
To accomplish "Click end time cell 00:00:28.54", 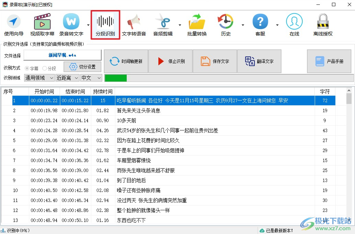I will point(75,130).
